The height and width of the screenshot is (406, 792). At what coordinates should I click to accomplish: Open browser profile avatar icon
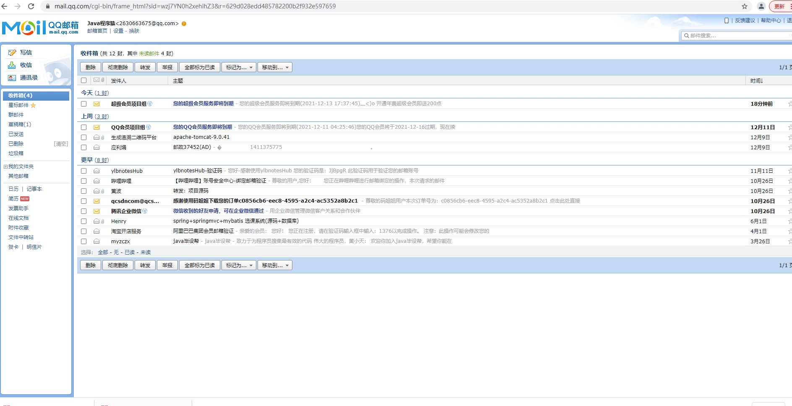(x=761, y=6)
